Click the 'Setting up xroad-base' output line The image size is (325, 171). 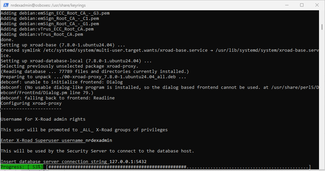[x=63, y=45]
